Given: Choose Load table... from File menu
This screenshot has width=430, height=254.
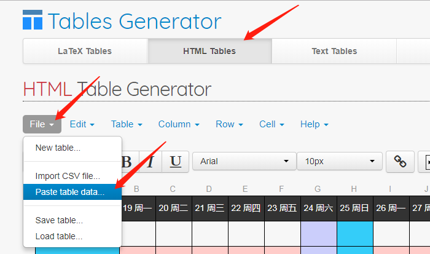Looking at the screenshot, I should tap(72, 236).
